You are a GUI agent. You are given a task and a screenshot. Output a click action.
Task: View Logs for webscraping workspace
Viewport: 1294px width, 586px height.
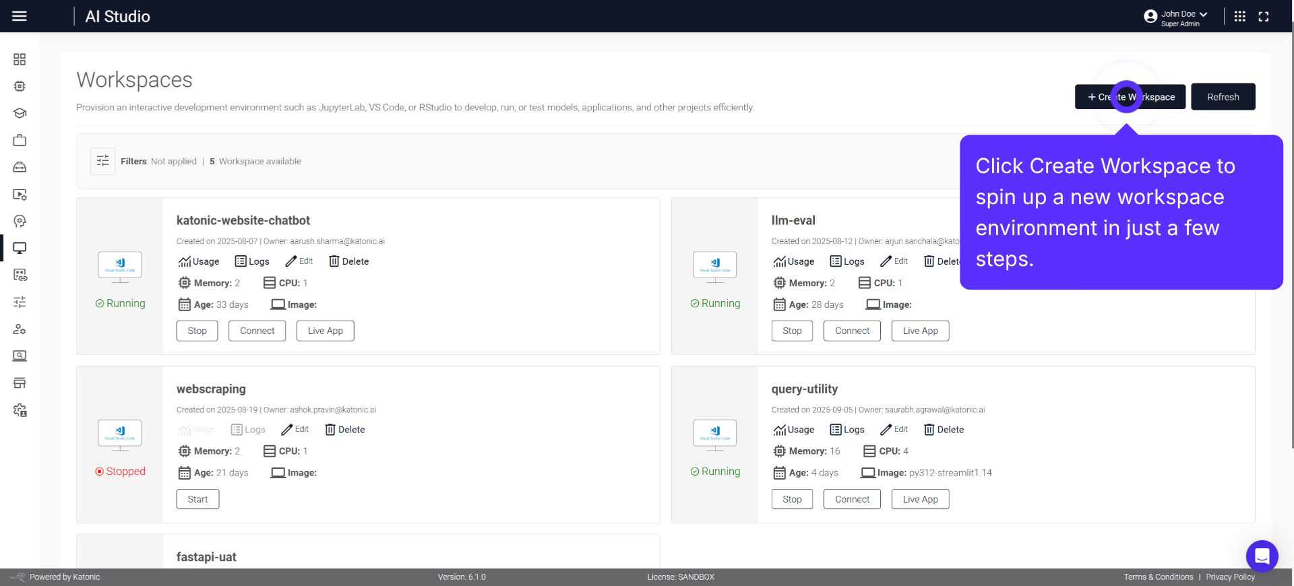pos(248,430)
